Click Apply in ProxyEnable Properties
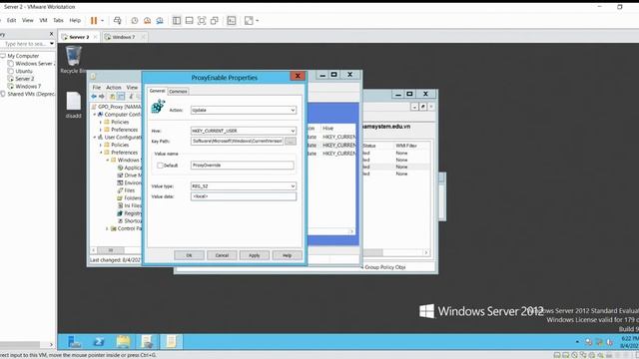The width and height of the screenshot is (639, 359). click(x=255, y=255)
